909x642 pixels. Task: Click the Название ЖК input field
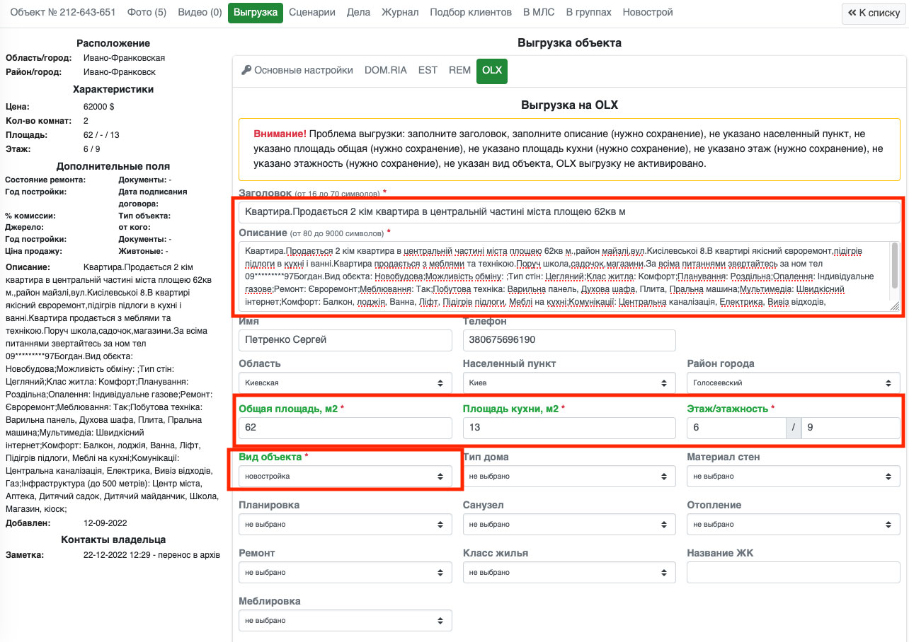(794, 573)
